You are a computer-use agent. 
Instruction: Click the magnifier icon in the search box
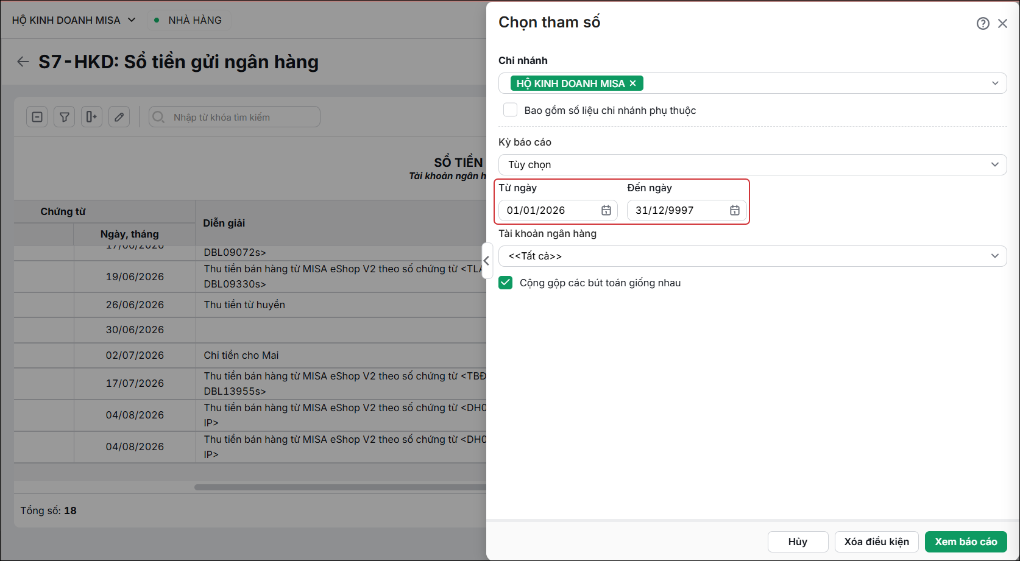pos(158,117)
